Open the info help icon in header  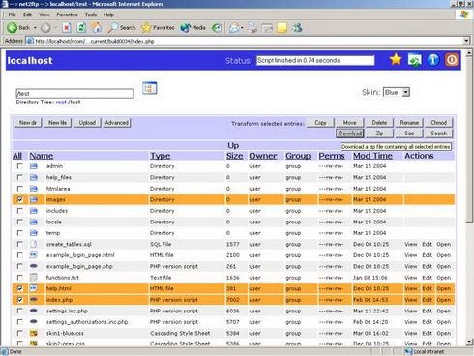click(433, 60)
